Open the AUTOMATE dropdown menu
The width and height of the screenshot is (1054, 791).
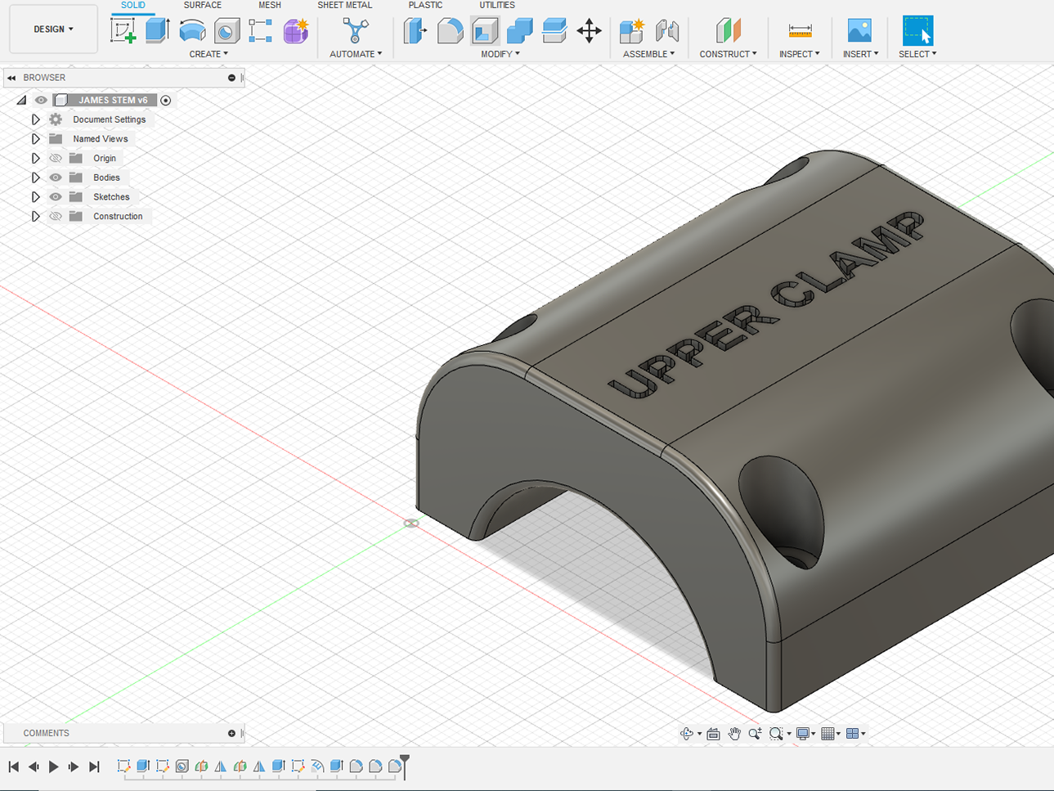click(x=356, y=54)
